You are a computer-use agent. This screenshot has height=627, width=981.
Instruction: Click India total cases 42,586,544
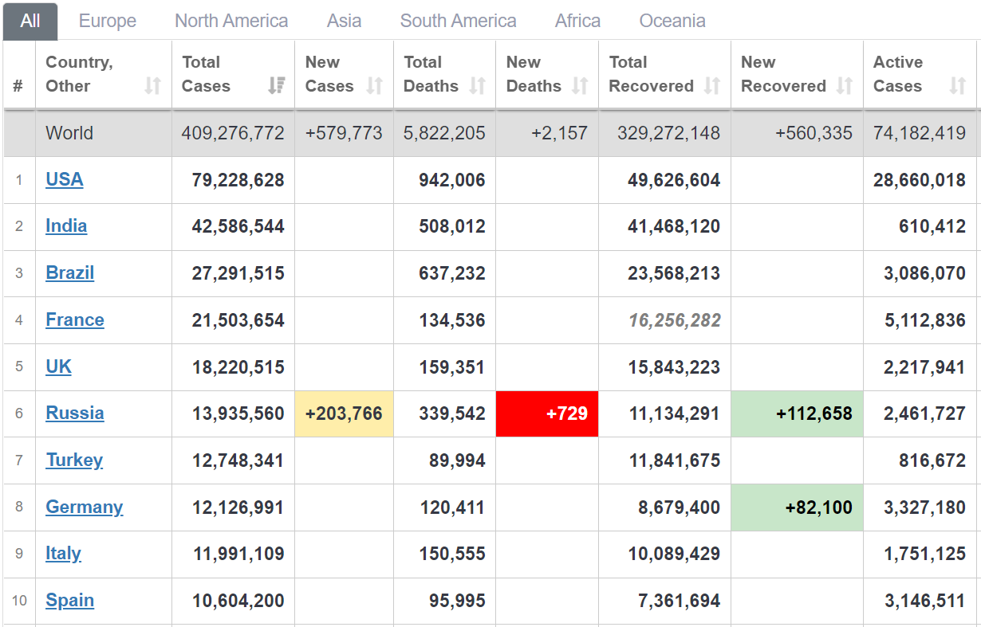[x=238, y=227]
